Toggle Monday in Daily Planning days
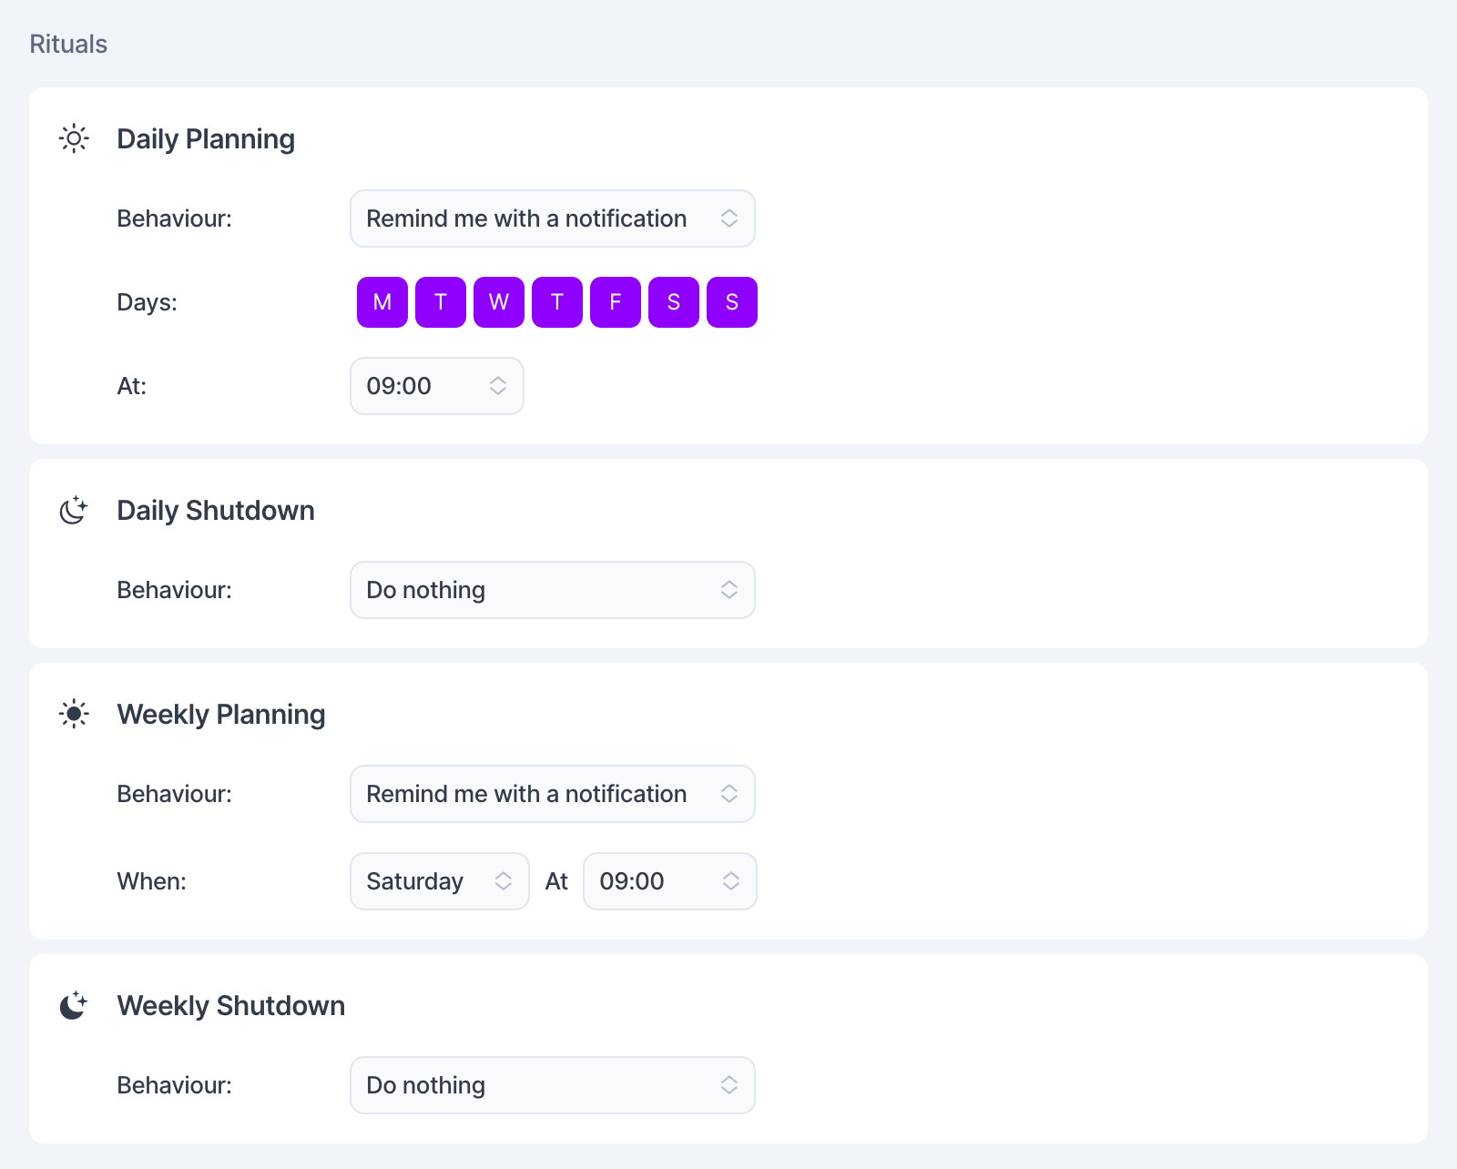This screenshot has height=1169, width=1457. pyautogui.click(x=382, y=302)
